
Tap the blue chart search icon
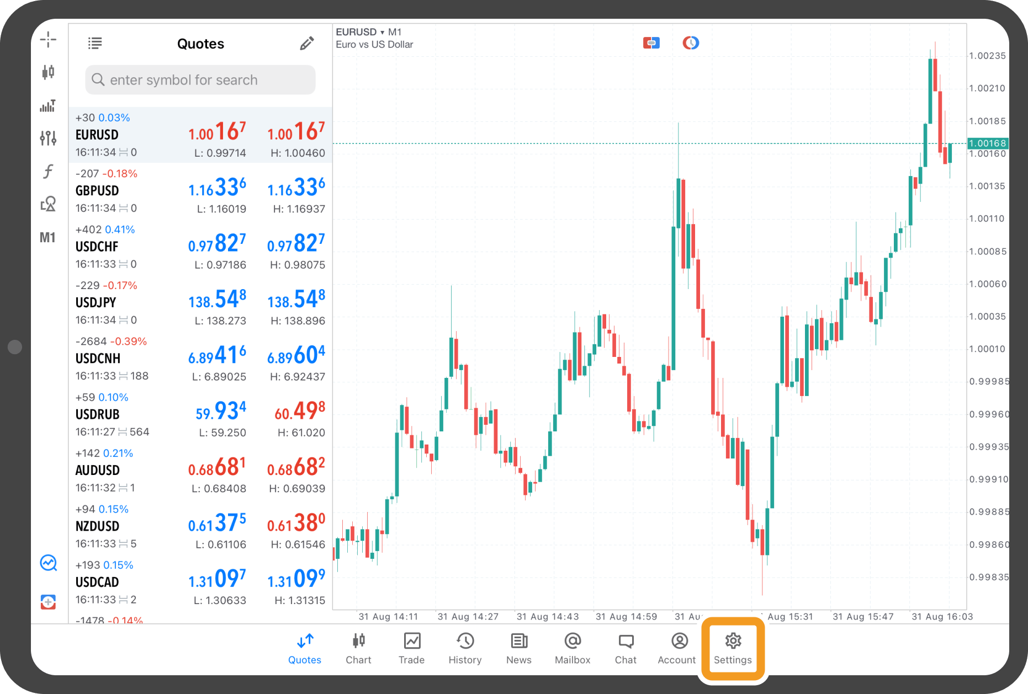48,563
